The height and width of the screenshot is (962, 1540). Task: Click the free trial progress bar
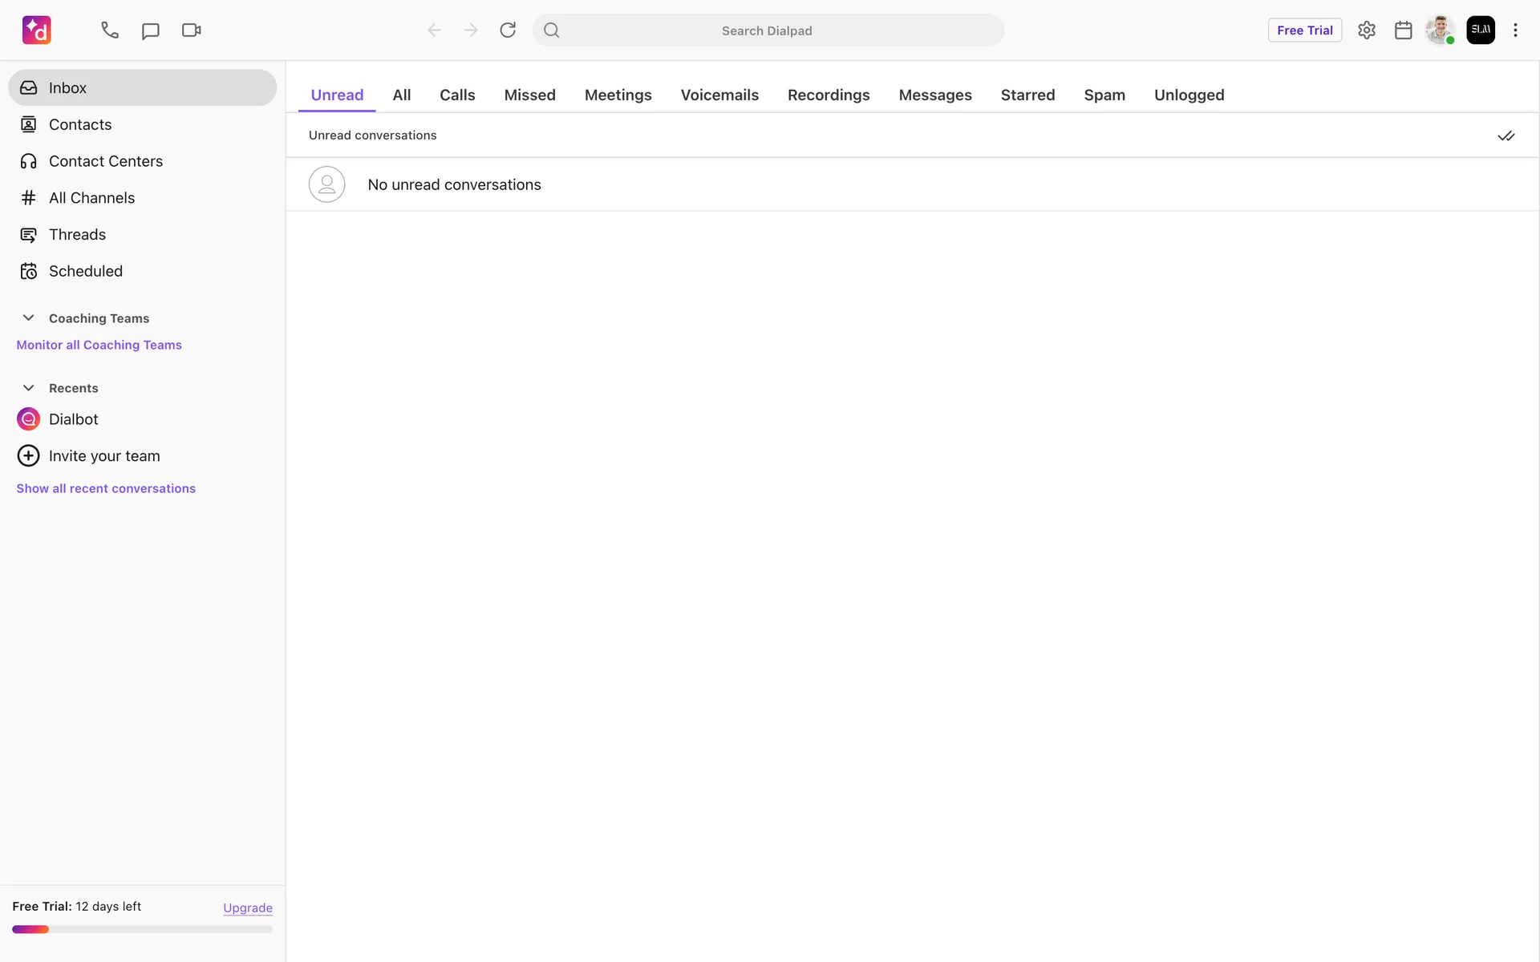click(143, 929)
